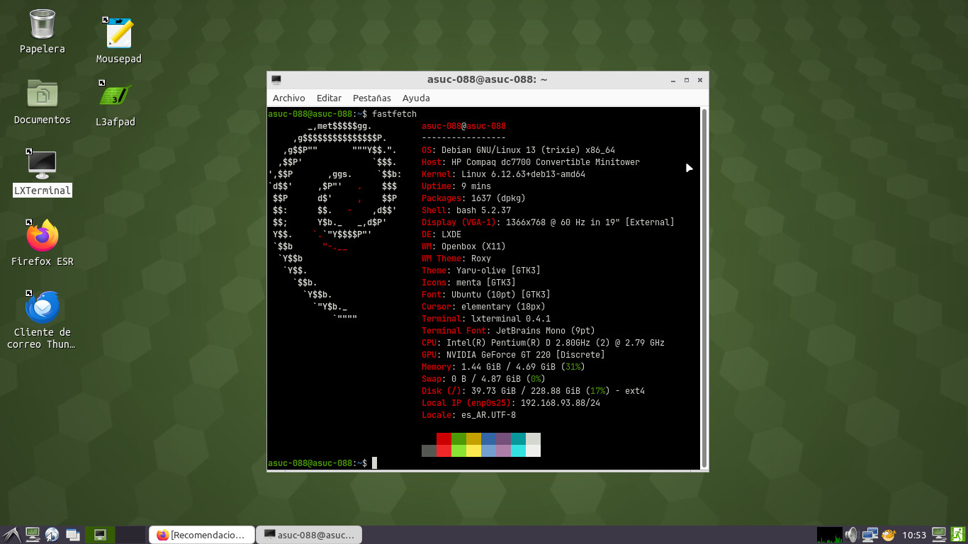This screenshot has width=968, height=544.
Task: Open the Archivo menu
Action: (288, 98)
